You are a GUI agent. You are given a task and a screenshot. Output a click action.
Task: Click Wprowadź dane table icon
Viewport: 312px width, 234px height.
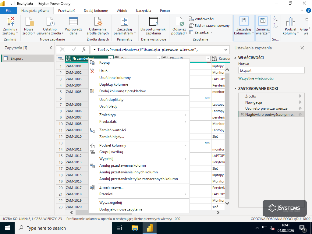pyautogui.click(x=73, y=22)
